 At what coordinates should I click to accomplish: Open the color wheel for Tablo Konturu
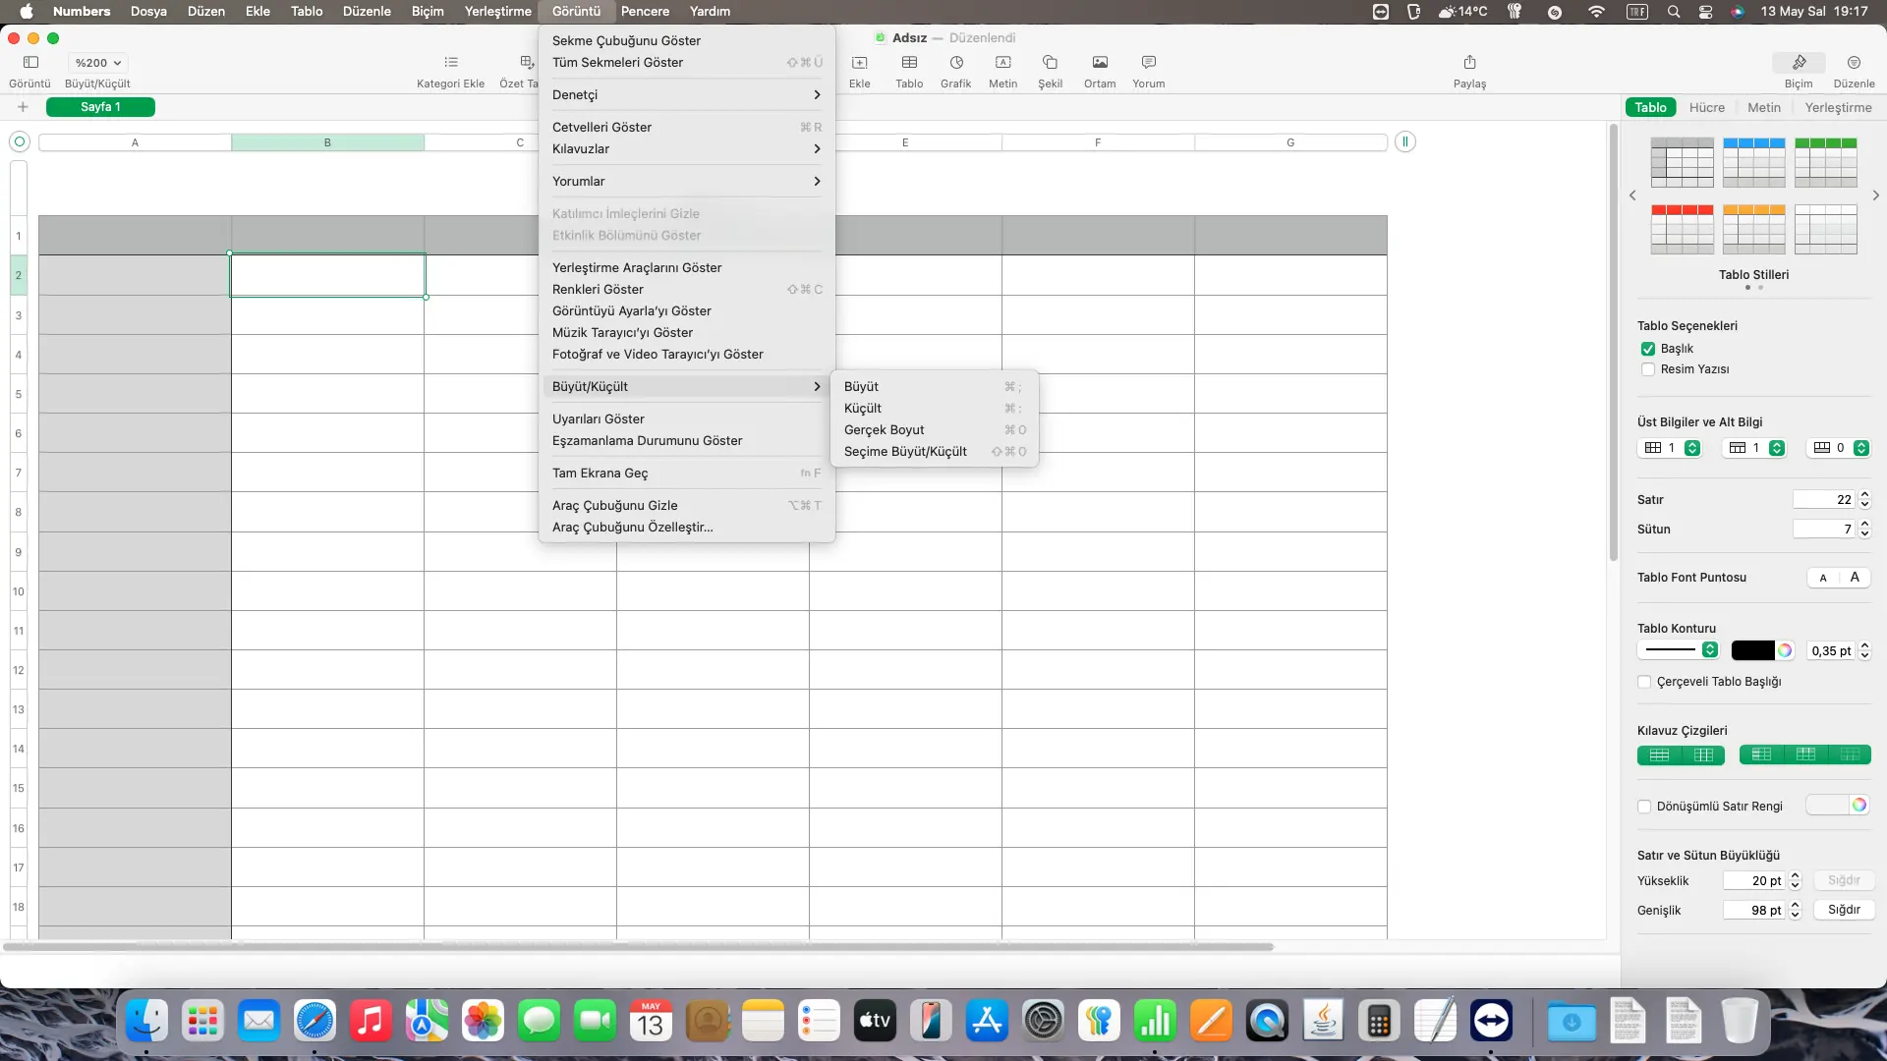(x=1785, y=650)
